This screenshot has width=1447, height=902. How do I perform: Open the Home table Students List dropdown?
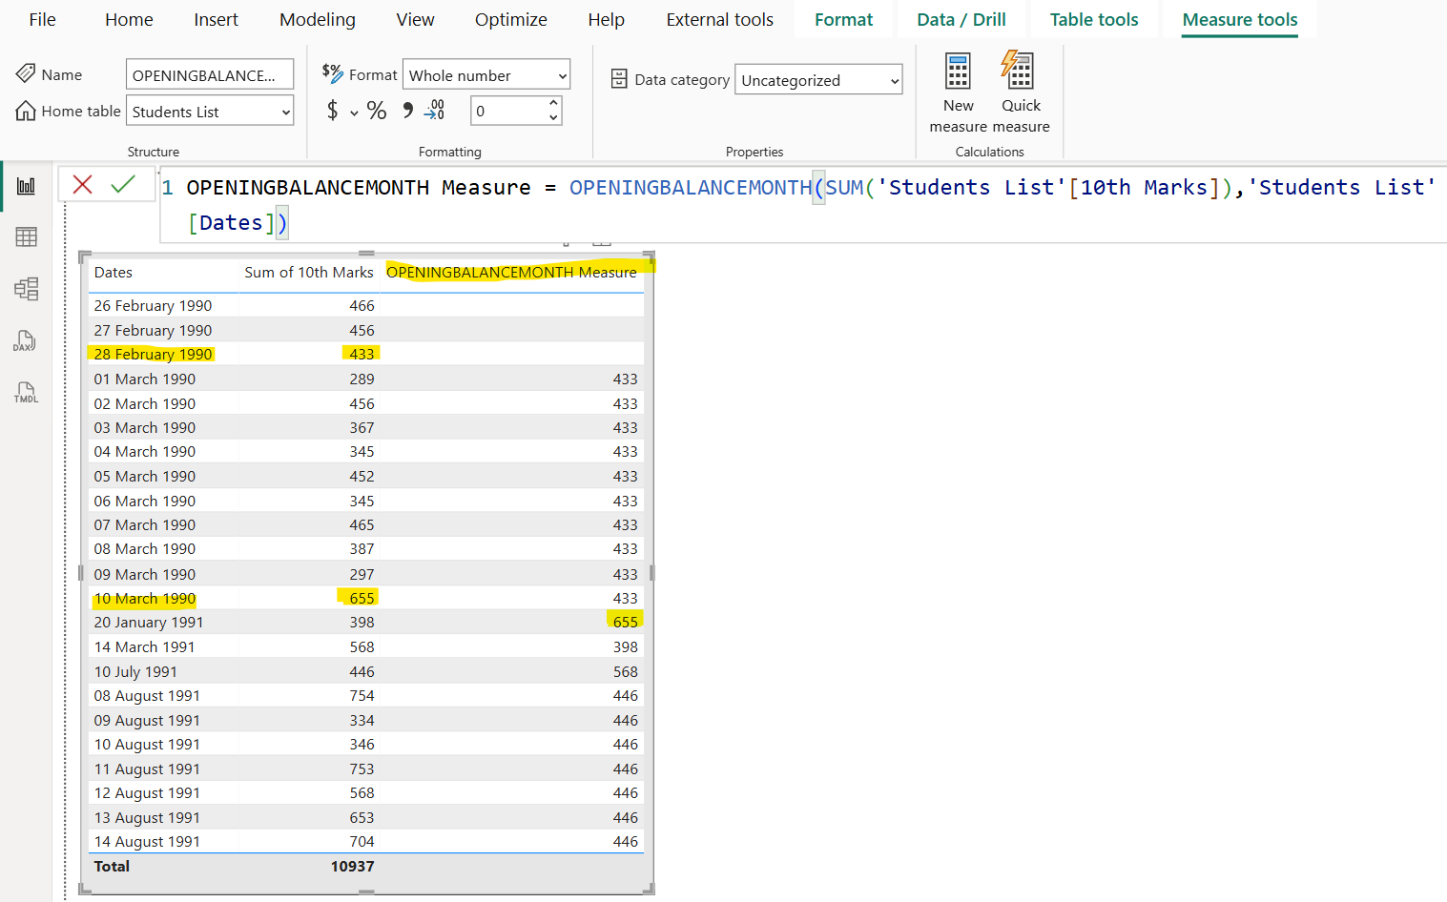(209, 111)
